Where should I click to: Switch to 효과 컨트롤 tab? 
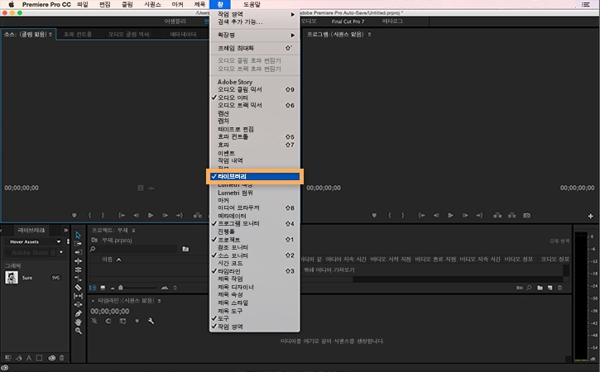click(78, 35)
